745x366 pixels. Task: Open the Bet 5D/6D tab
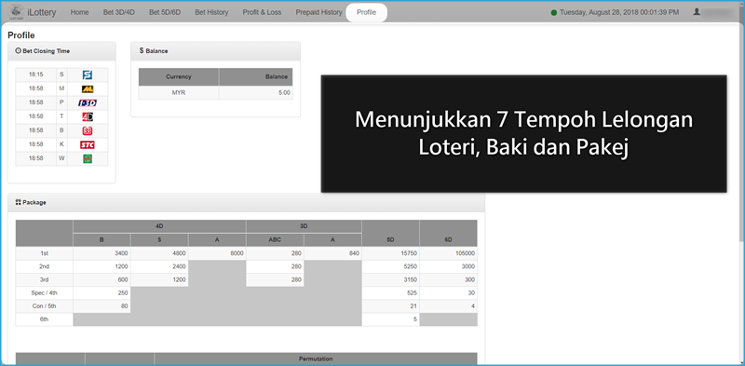click(165, 12)
